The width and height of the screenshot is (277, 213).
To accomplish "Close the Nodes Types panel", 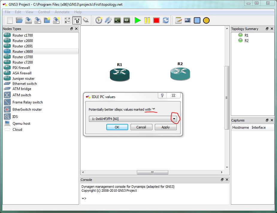I will (x=76, y=29).
